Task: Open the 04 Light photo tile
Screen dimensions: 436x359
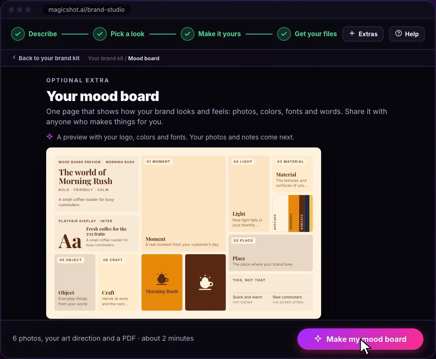Action: point(249,194)
